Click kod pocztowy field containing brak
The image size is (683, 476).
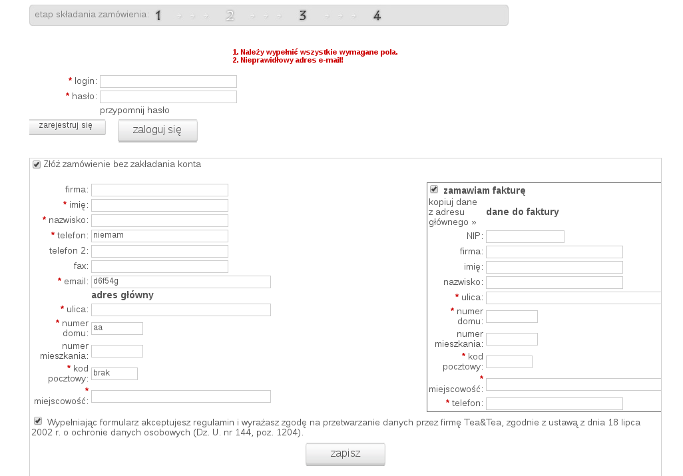[114, 373]
